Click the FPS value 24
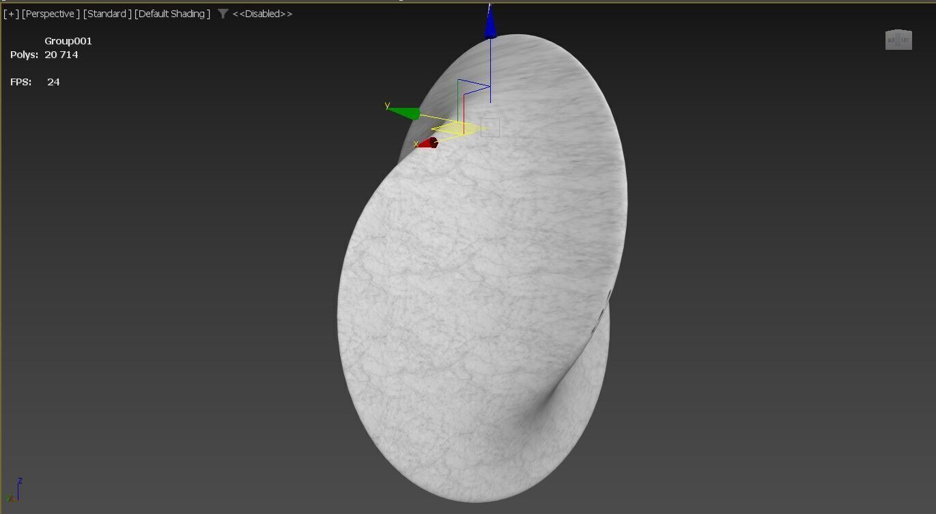Image resolution: width=936 pixels, height=514 pixels. (x=53, y=82)
